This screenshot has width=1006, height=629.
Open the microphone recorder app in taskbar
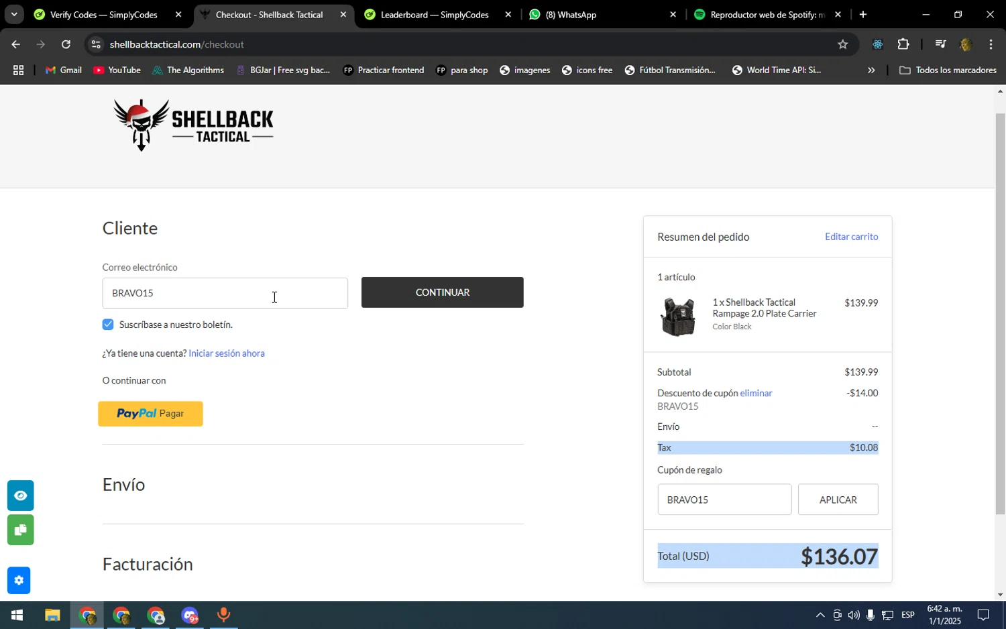click(223, 615)
